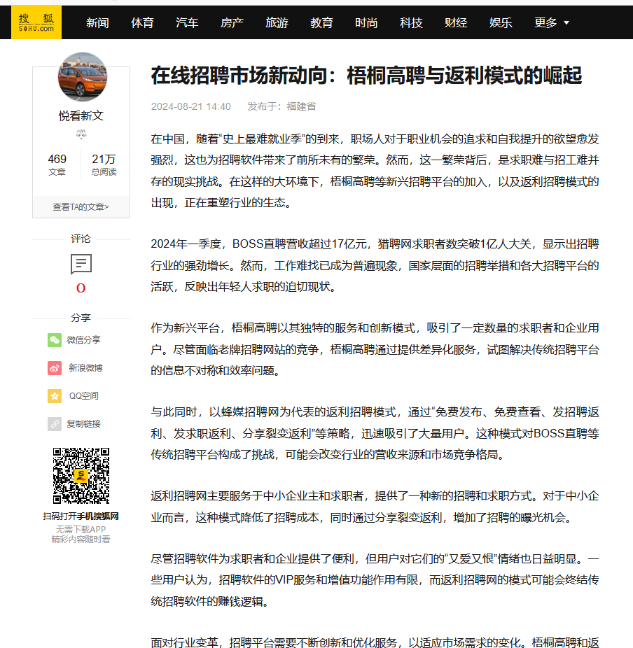Click 扫码打开手机搜狐网 caption

81,516
